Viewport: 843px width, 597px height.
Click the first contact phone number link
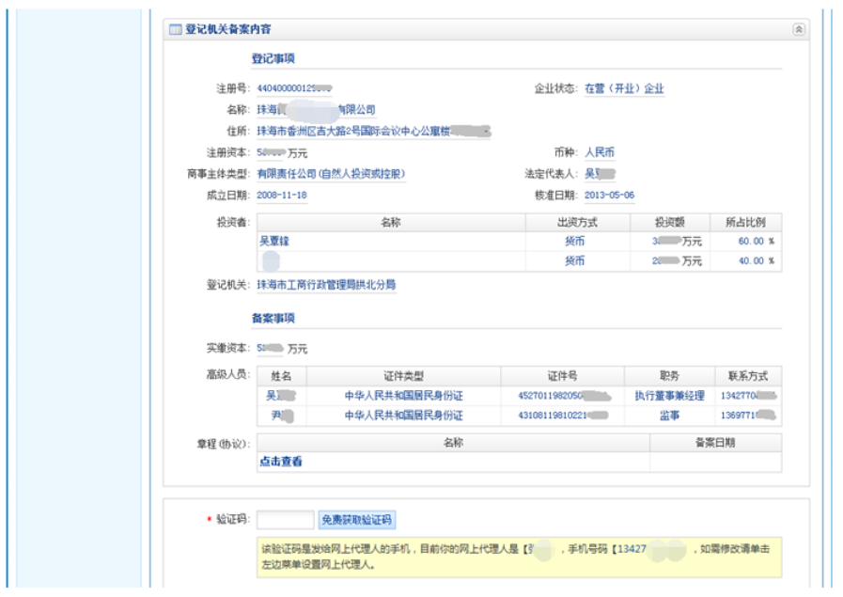coord(750,397)
